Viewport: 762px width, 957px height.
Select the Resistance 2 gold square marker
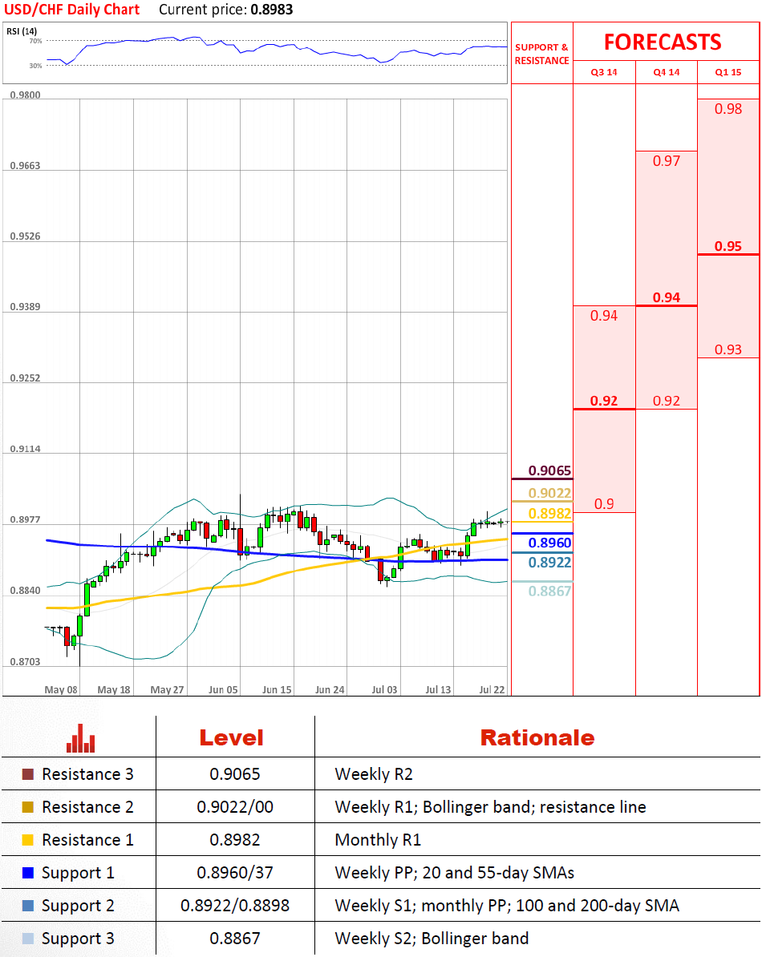(x=28, y=807)
